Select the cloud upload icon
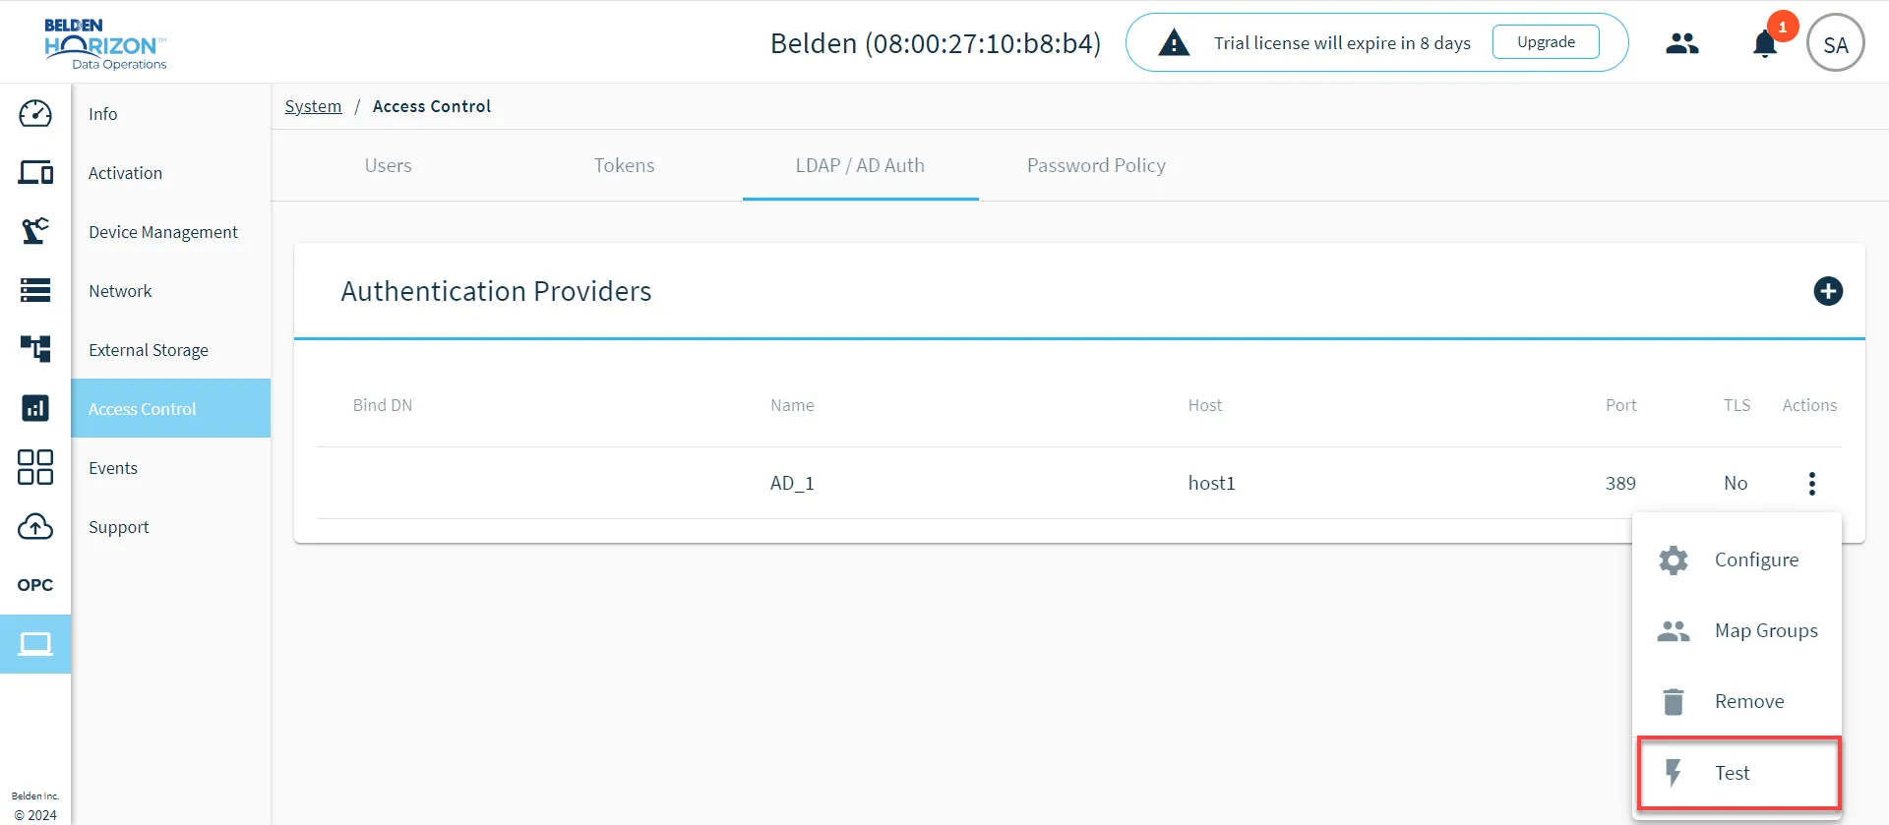This screenshot has width=1889, height=825. click(x=35, y=526)
